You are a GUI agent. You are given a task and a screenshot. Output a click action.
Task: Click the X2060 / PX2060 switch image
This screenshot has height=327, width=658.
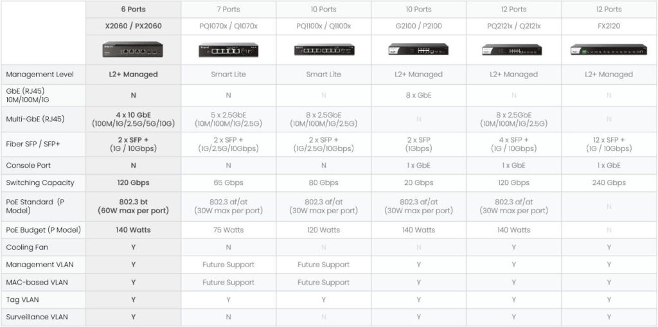point(133,49)
